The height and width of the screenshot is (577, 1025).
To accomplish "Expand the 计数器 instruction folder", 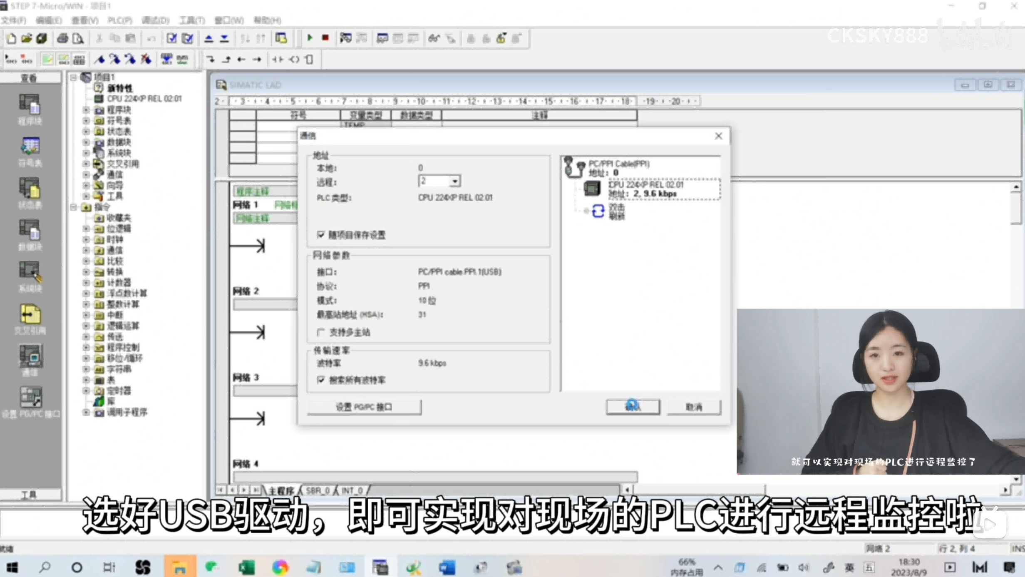I will coord(86,283).
